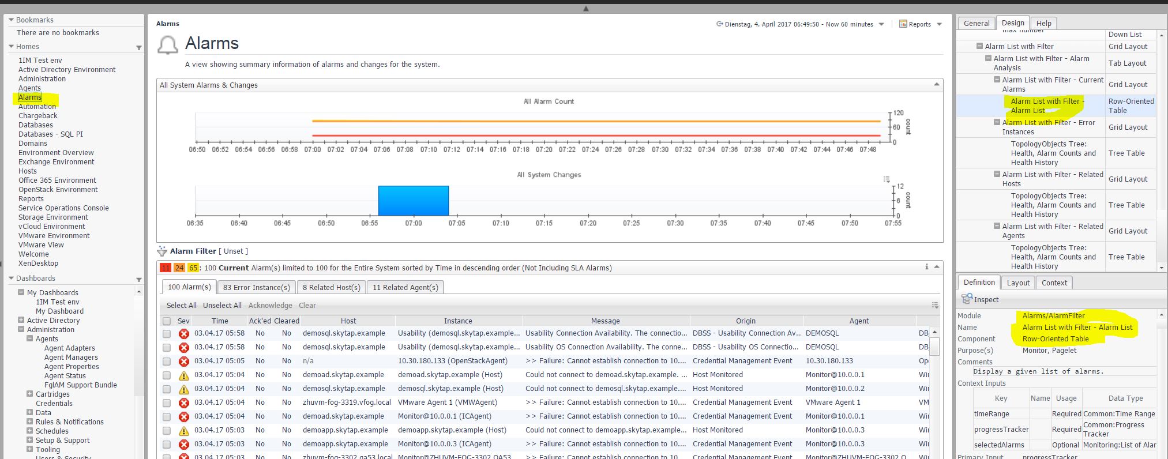The width and height of the screenshot is (1168, 459).
Task: Open the 11 Related Agent(s) tab
Action: (x=405, y=287)
